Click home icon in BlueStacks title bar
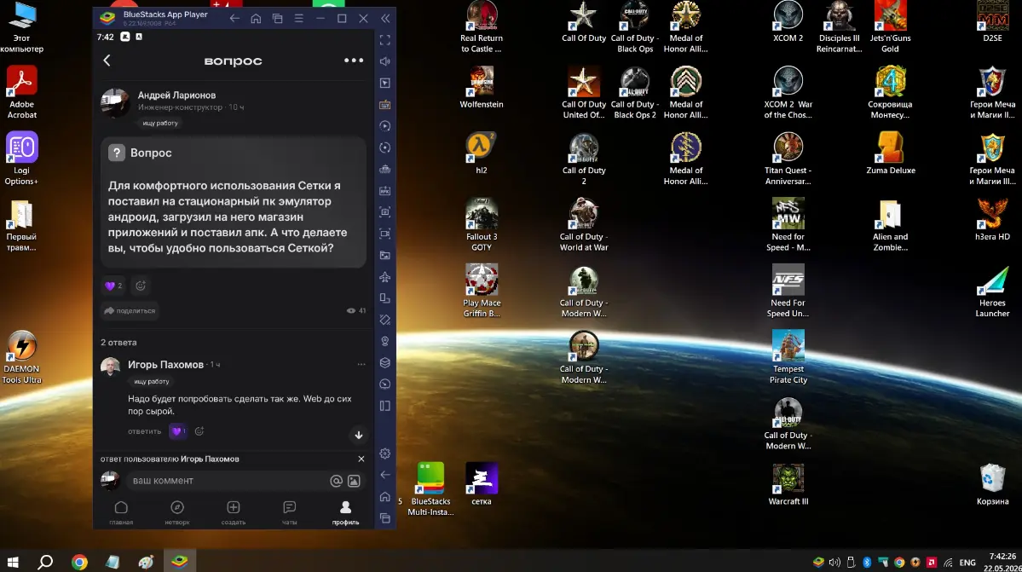This screenshot has height=572, width=1022. click(257, 18)
